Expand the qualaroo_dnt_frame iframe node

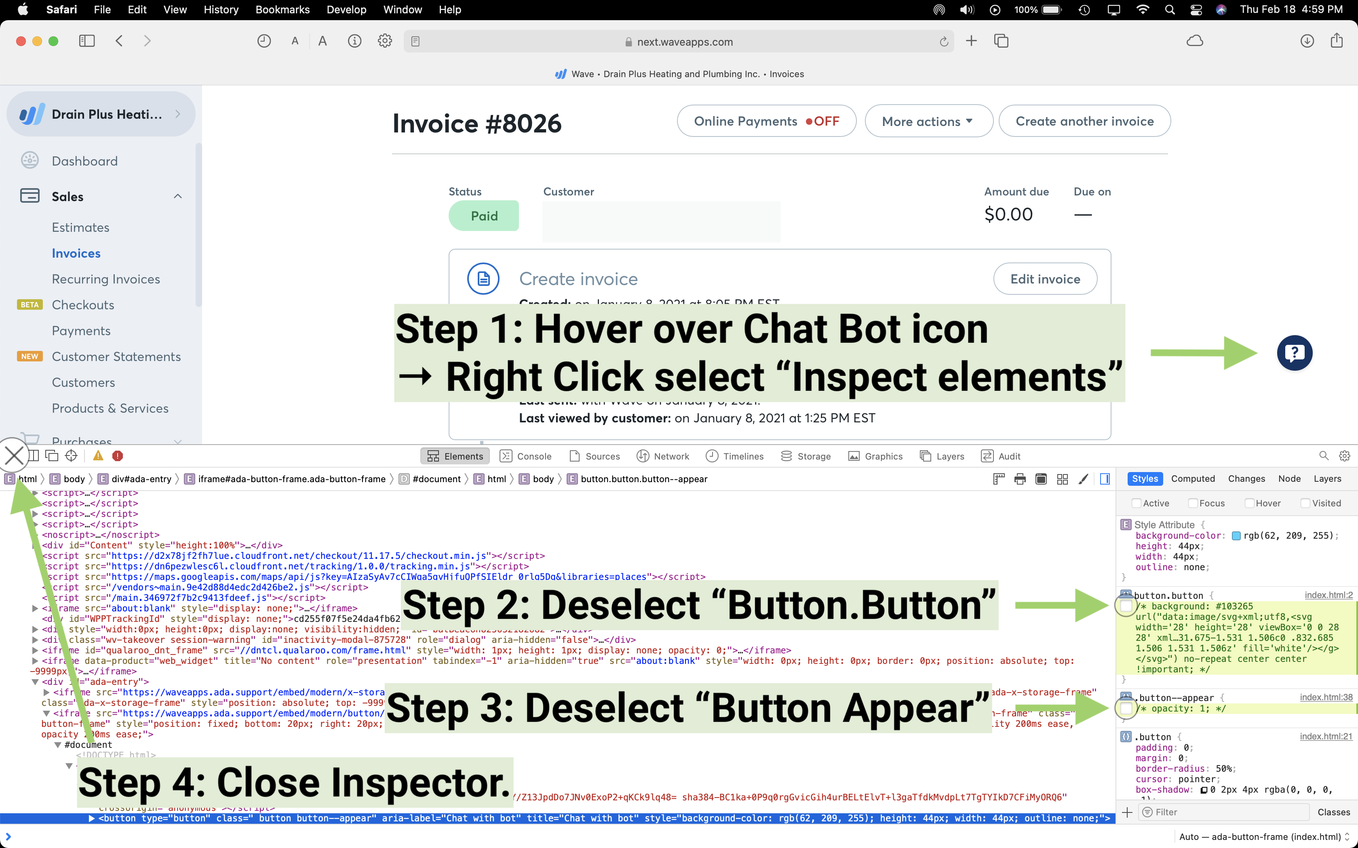[35, 651]
